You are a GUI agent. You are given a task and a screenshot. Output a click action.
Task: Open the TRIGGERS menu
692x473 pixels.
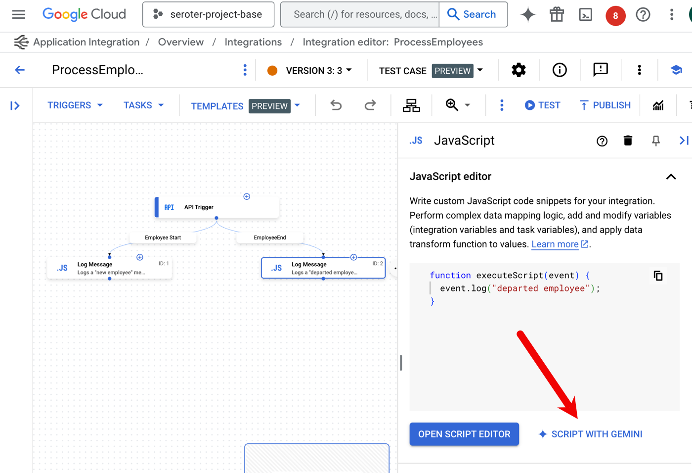tap(75, 105)
